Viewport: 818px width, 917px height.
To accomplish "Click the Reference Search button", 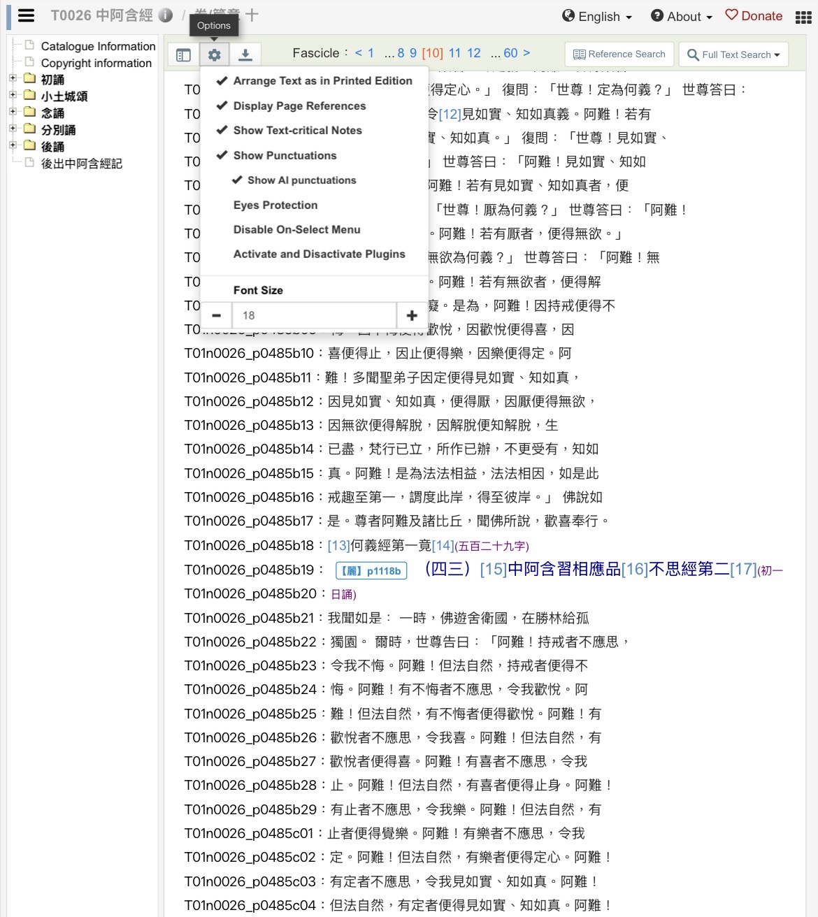I will pyautogui.click(x=619, y=54).
